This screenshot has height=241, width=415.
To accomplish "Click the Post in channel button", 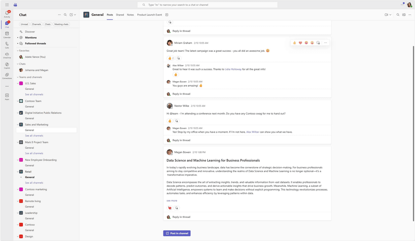I will (177, 233).
